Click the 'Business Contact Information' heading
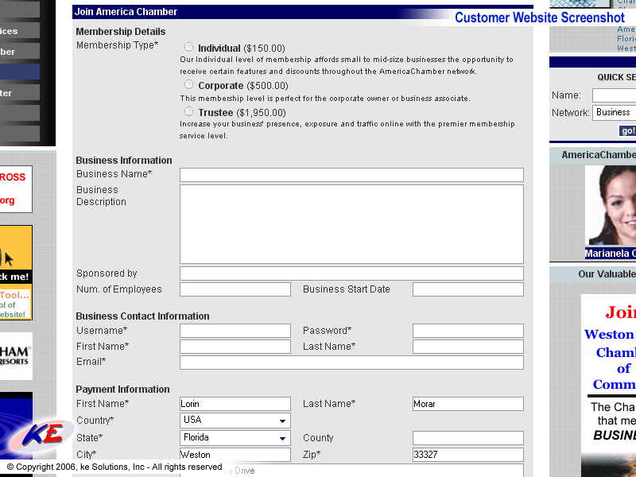This screenshot has height=477, width=636. click(x=142, y=316)
